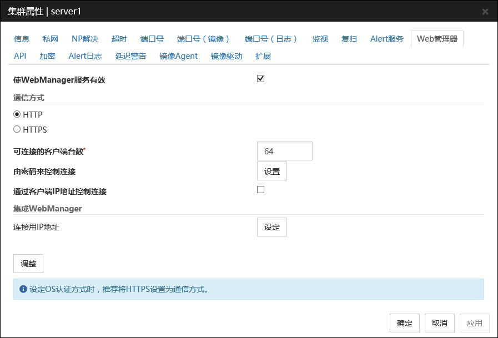This screenshot has height=338, width=498.
Task: Switch to the Alert服务 tab
Action: [387, 39]
